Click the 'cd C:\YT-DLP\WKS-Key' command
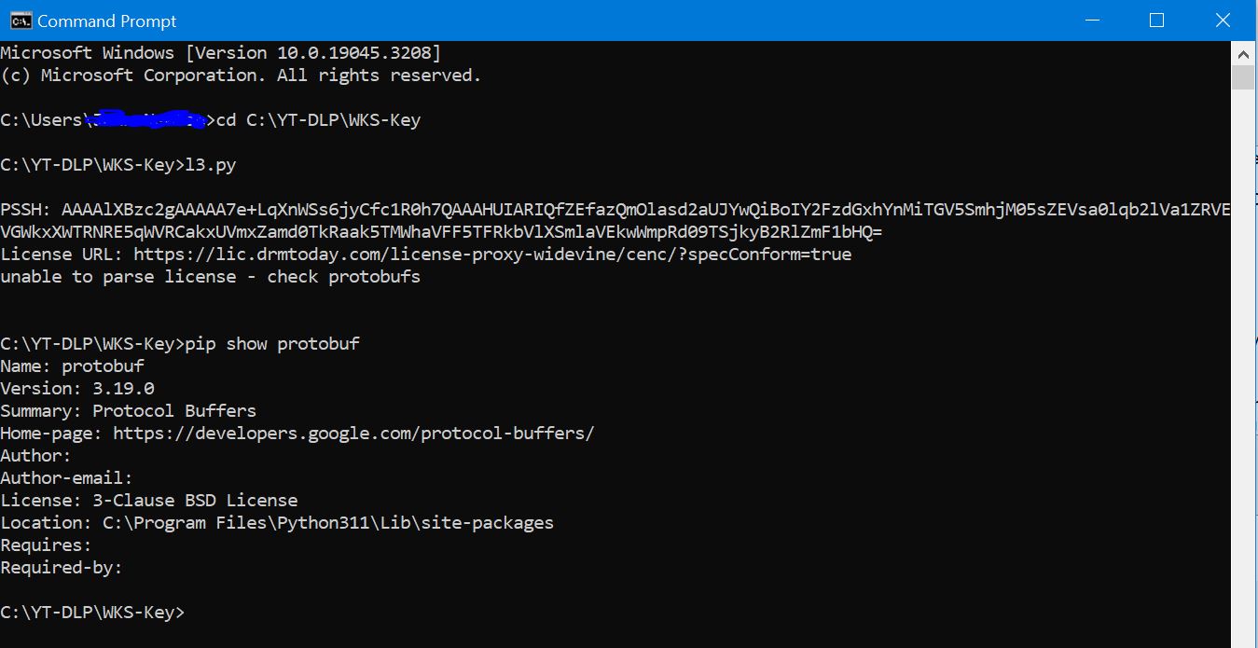1258x648 pixels. [318, 120]
